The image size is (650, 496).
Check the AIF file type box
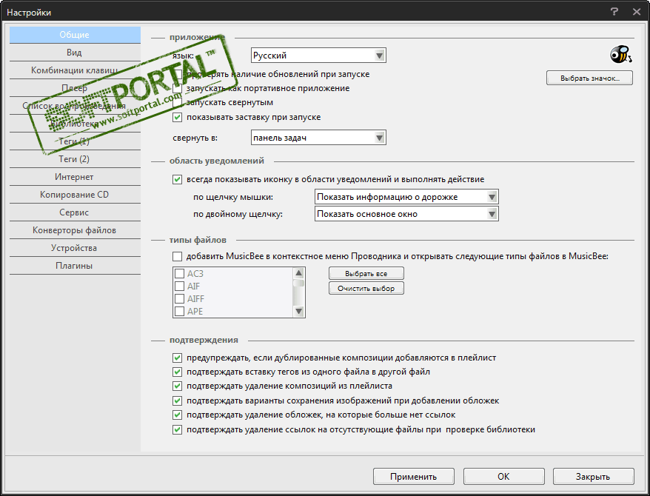pyautogui.click(x=179, y=286)
